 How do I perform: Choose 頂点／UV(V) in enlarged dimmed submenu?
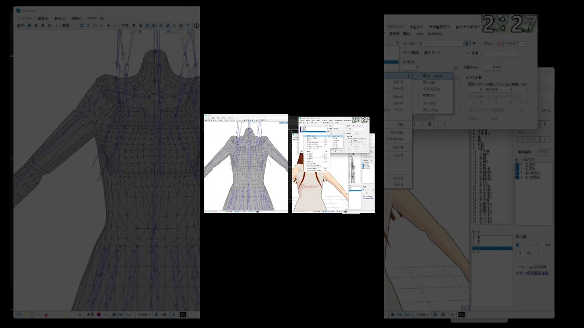433,76
